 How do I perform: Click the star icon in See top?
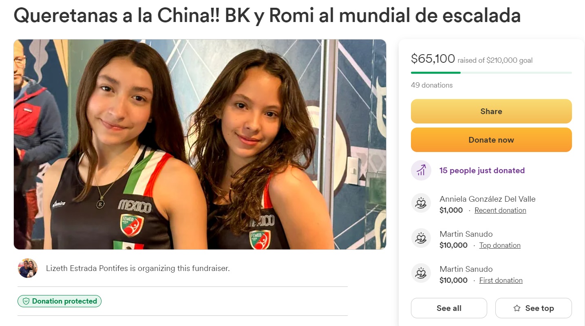click(x=517, y=308)
